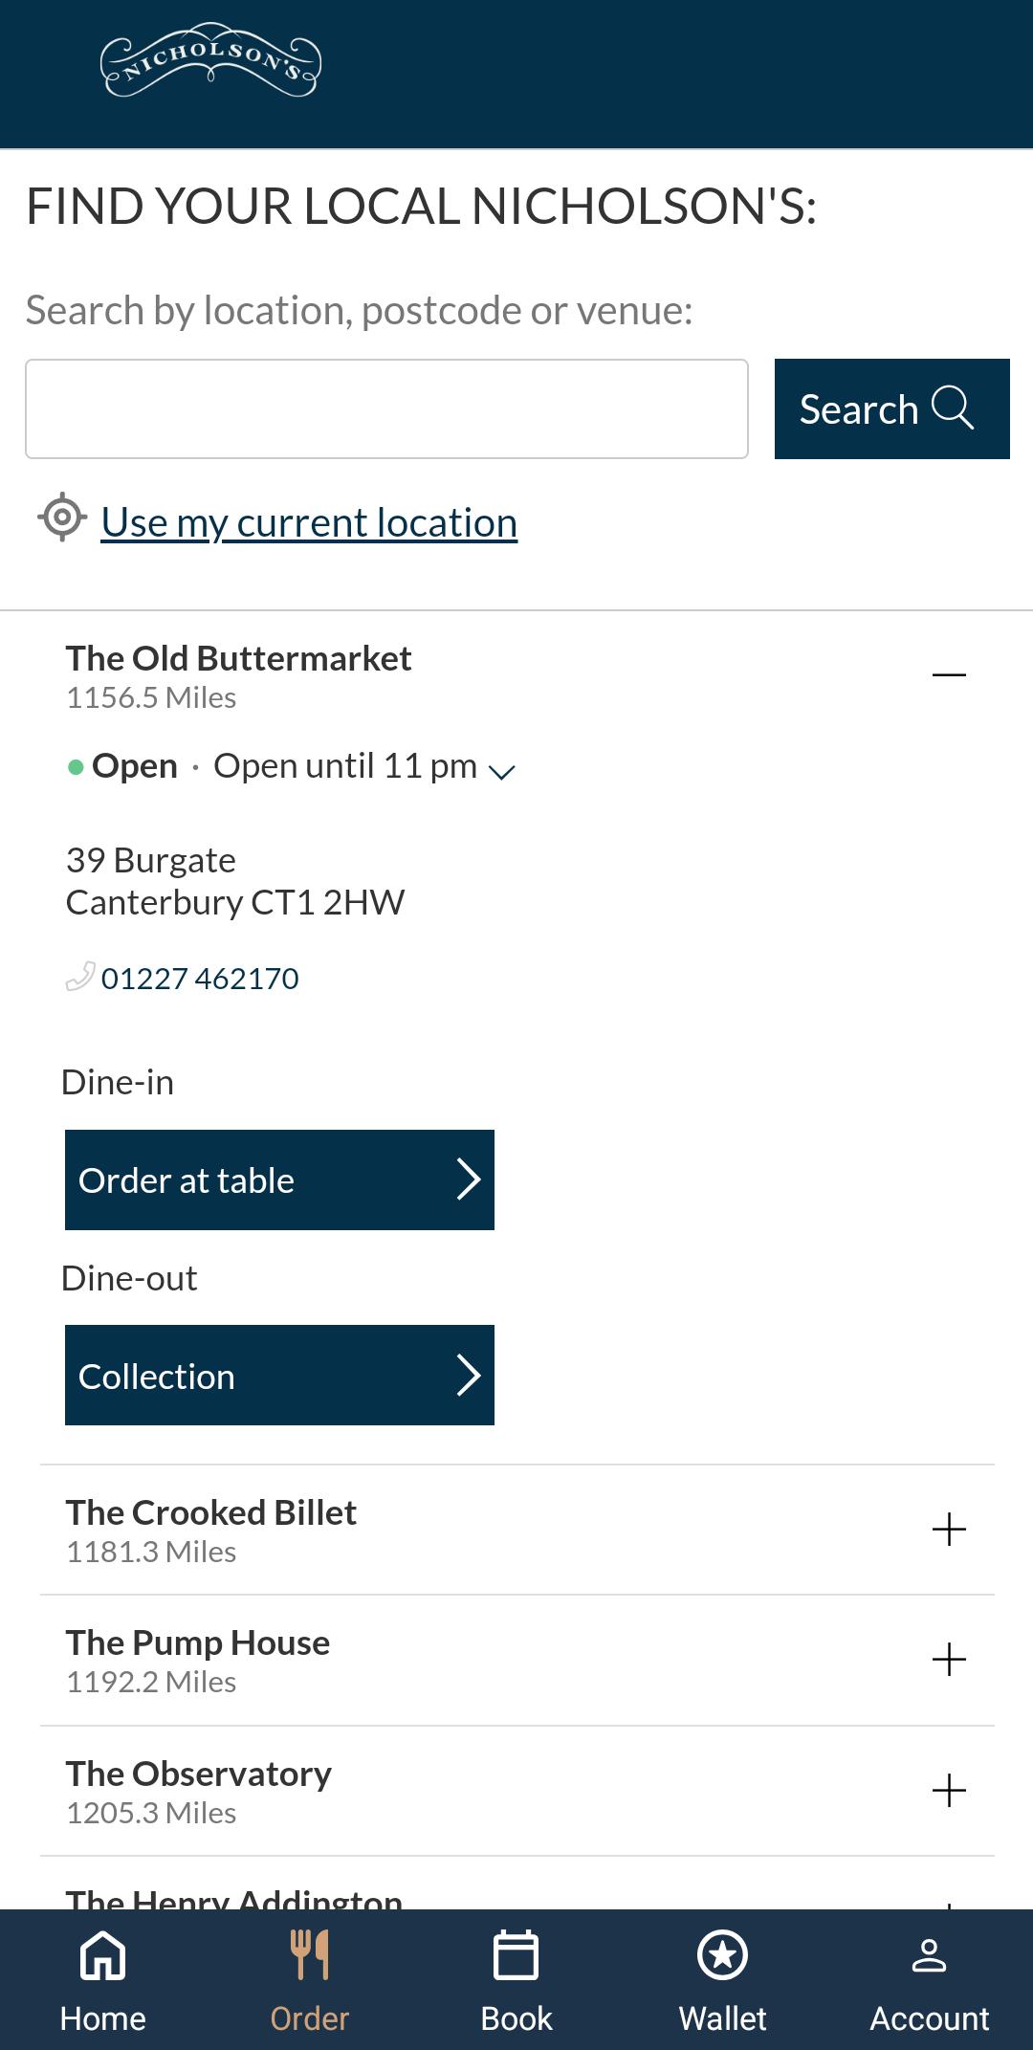Choose Collection for dine-out
This screenshot has width=1033, height=2050.
click(x=279, y=1375)
